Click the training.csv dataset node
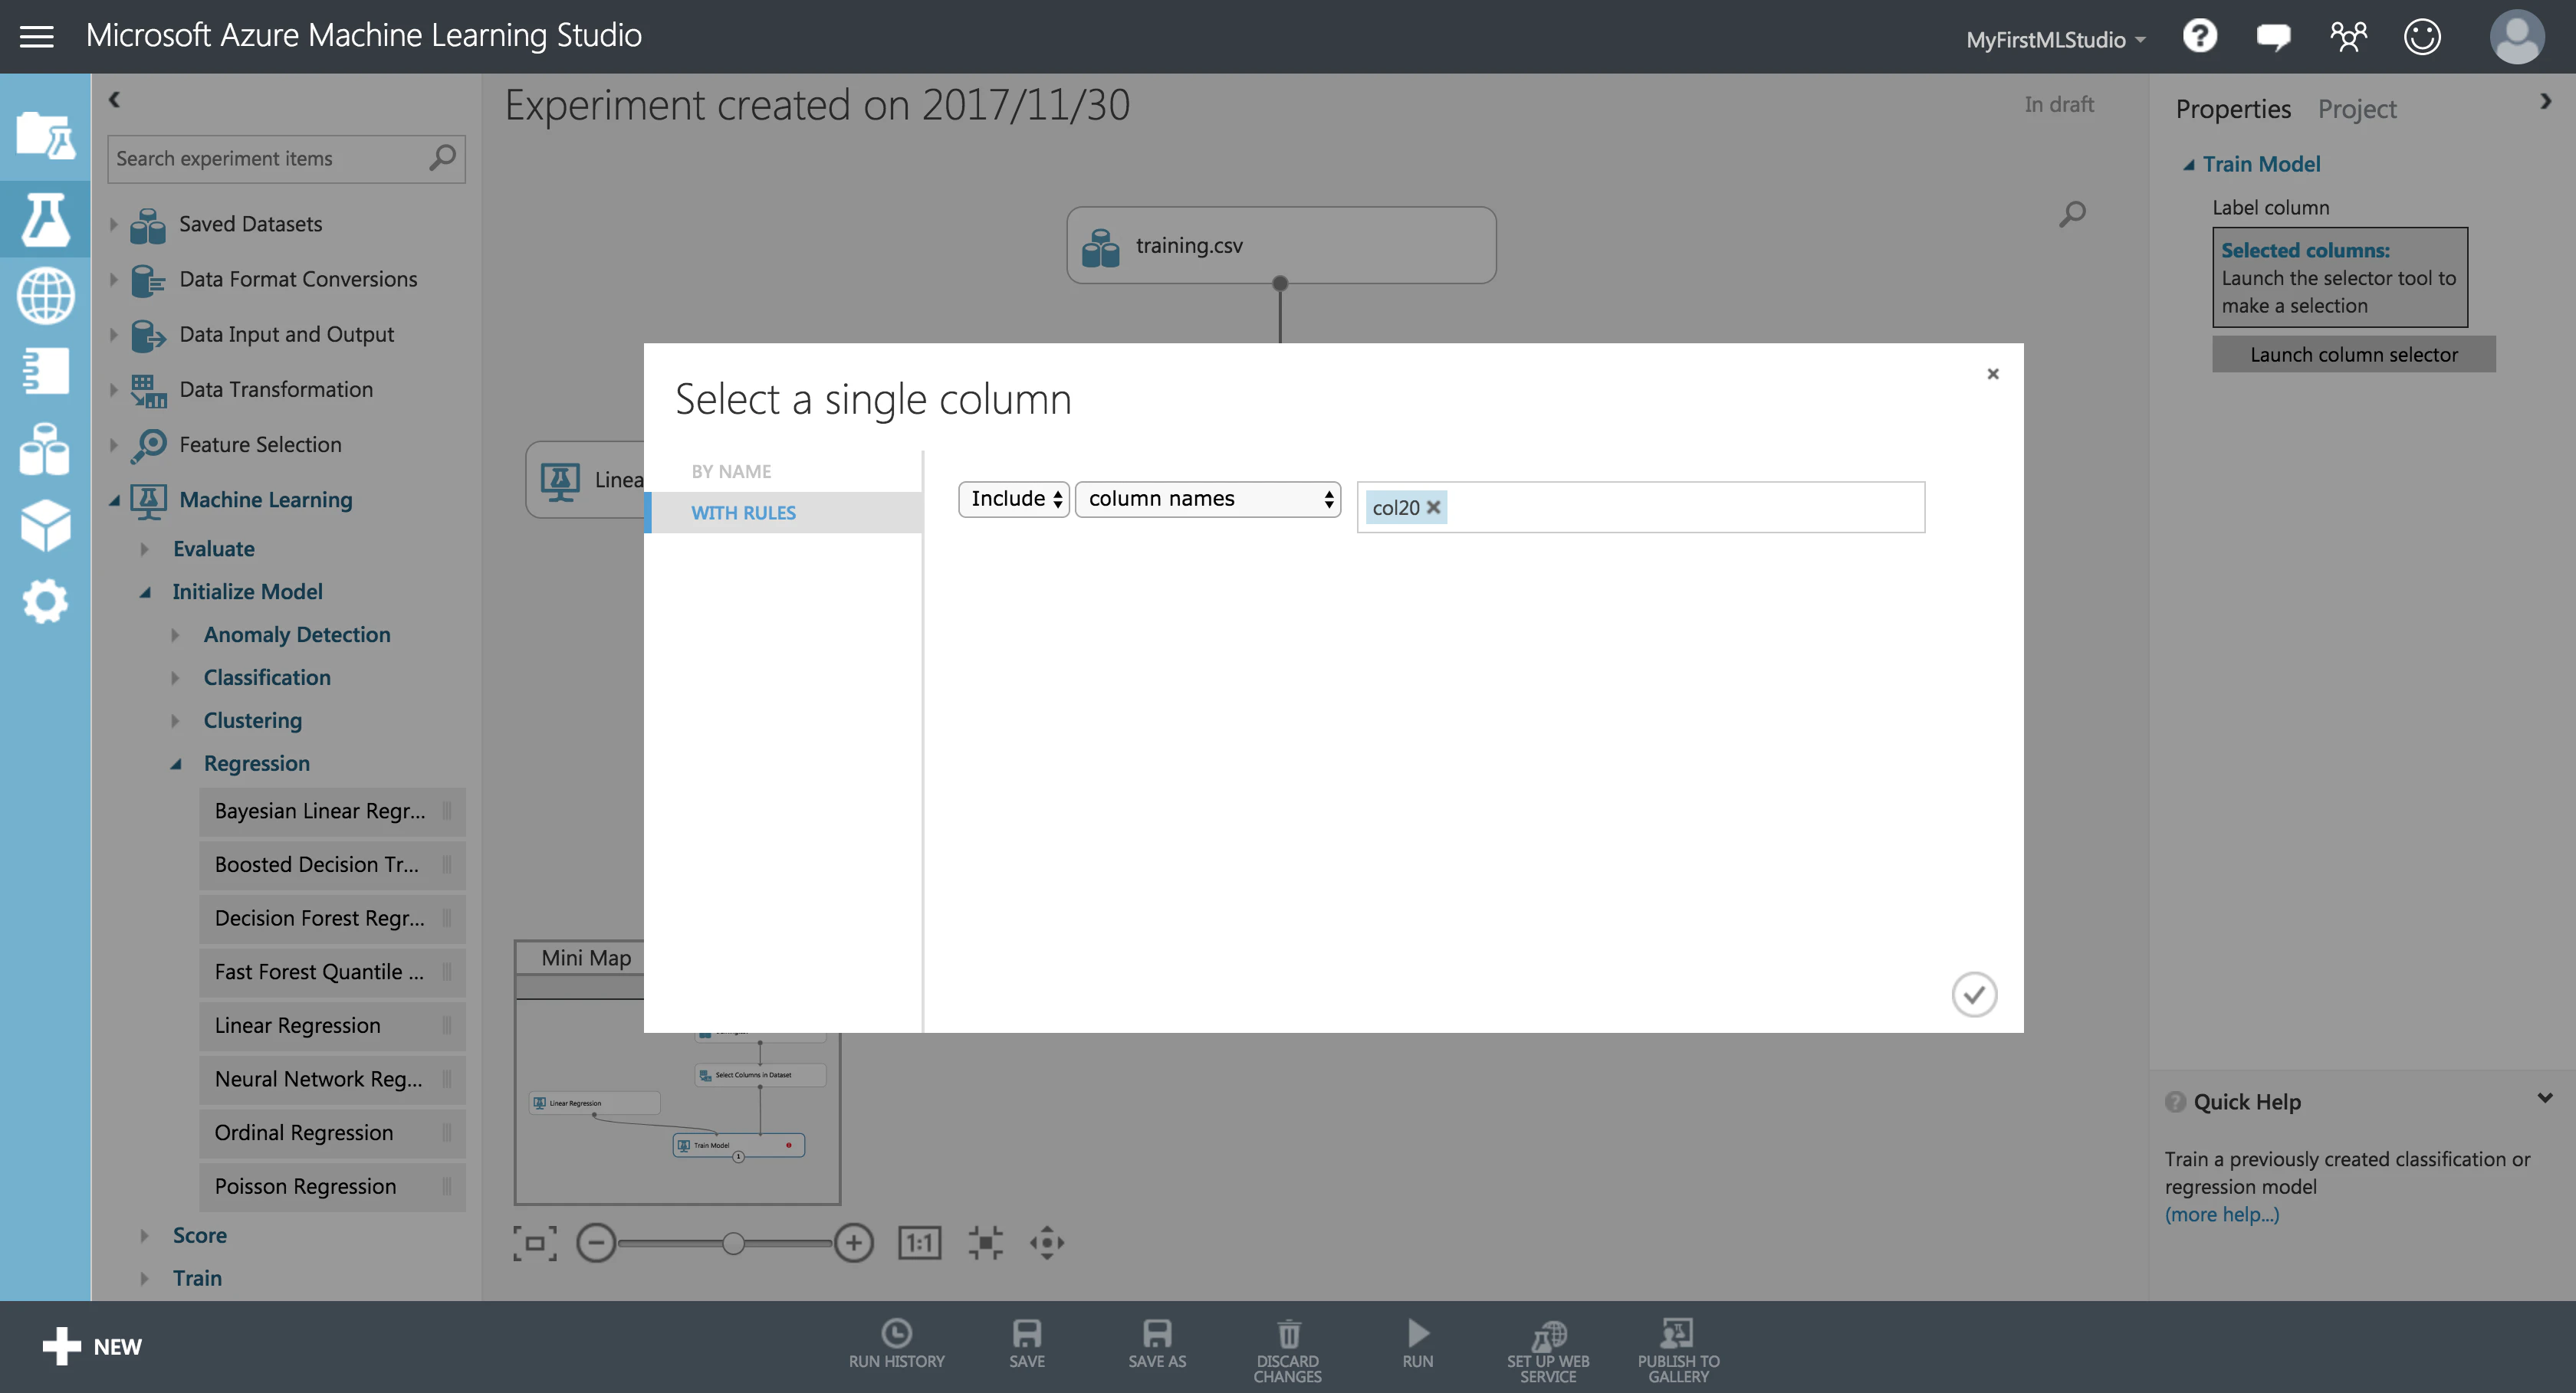The height and width of the screenshot is (1393, 2576). coord(1280,246)
